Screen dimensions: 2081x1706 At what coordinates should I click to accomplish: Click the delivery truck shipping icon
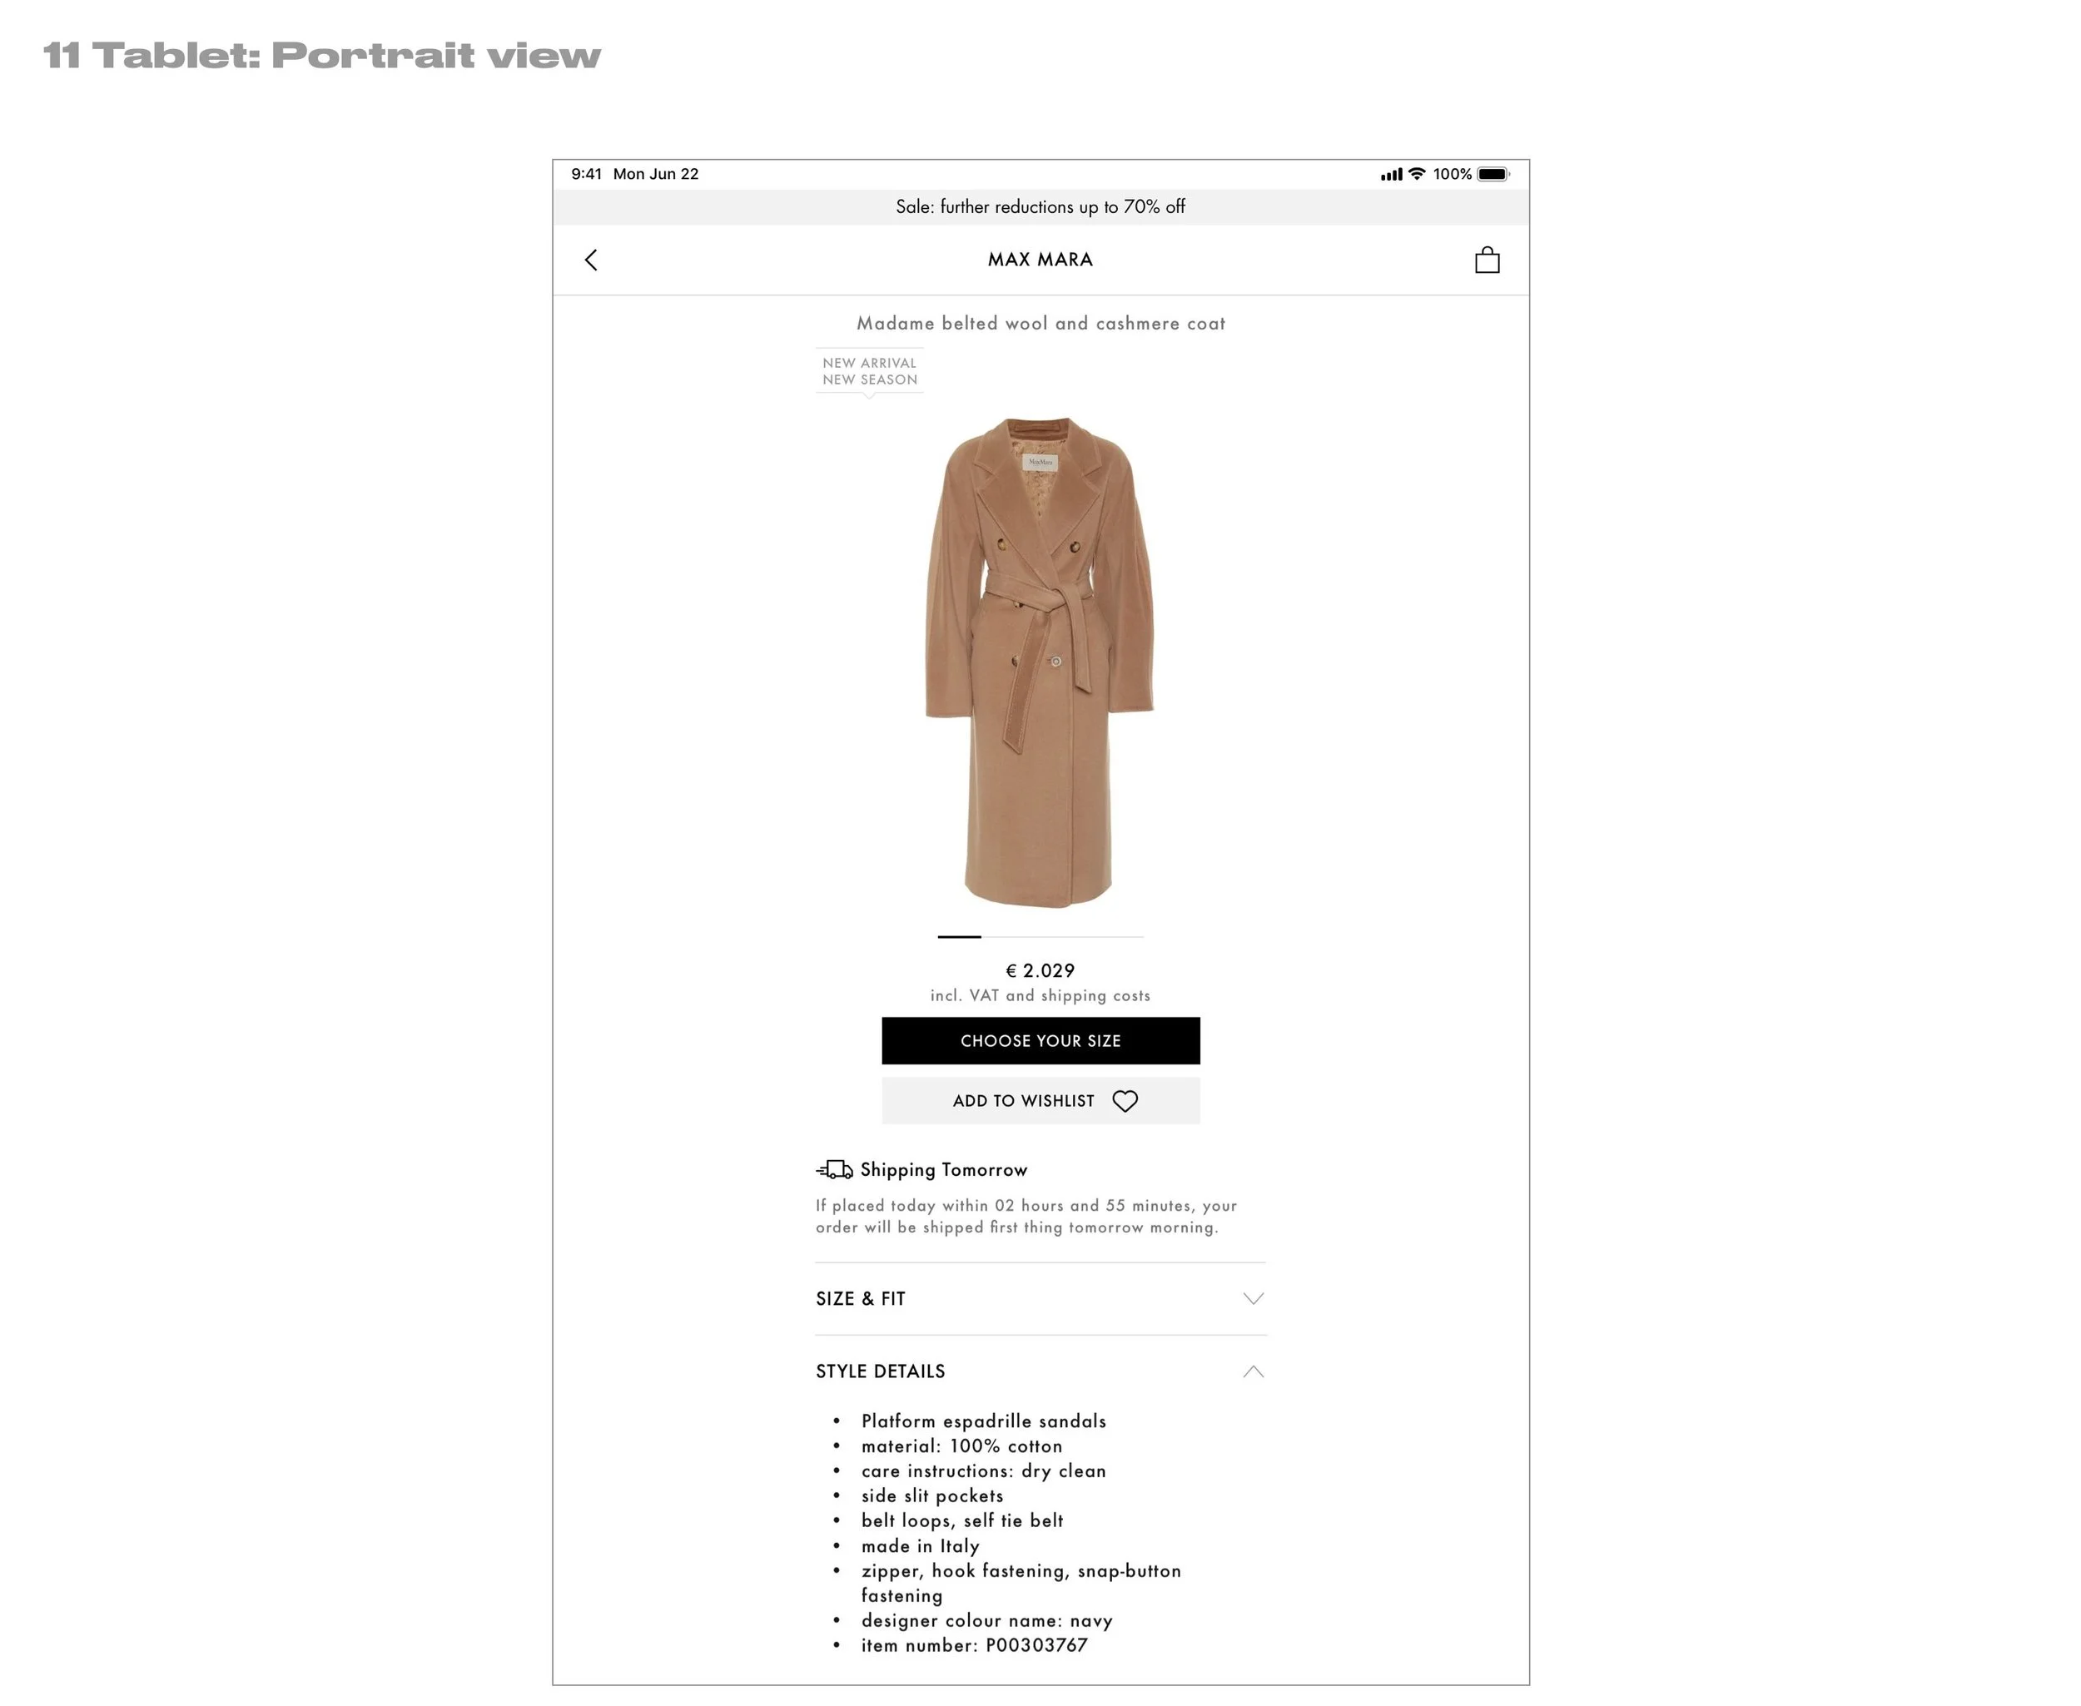click(x=833, y=1169)
